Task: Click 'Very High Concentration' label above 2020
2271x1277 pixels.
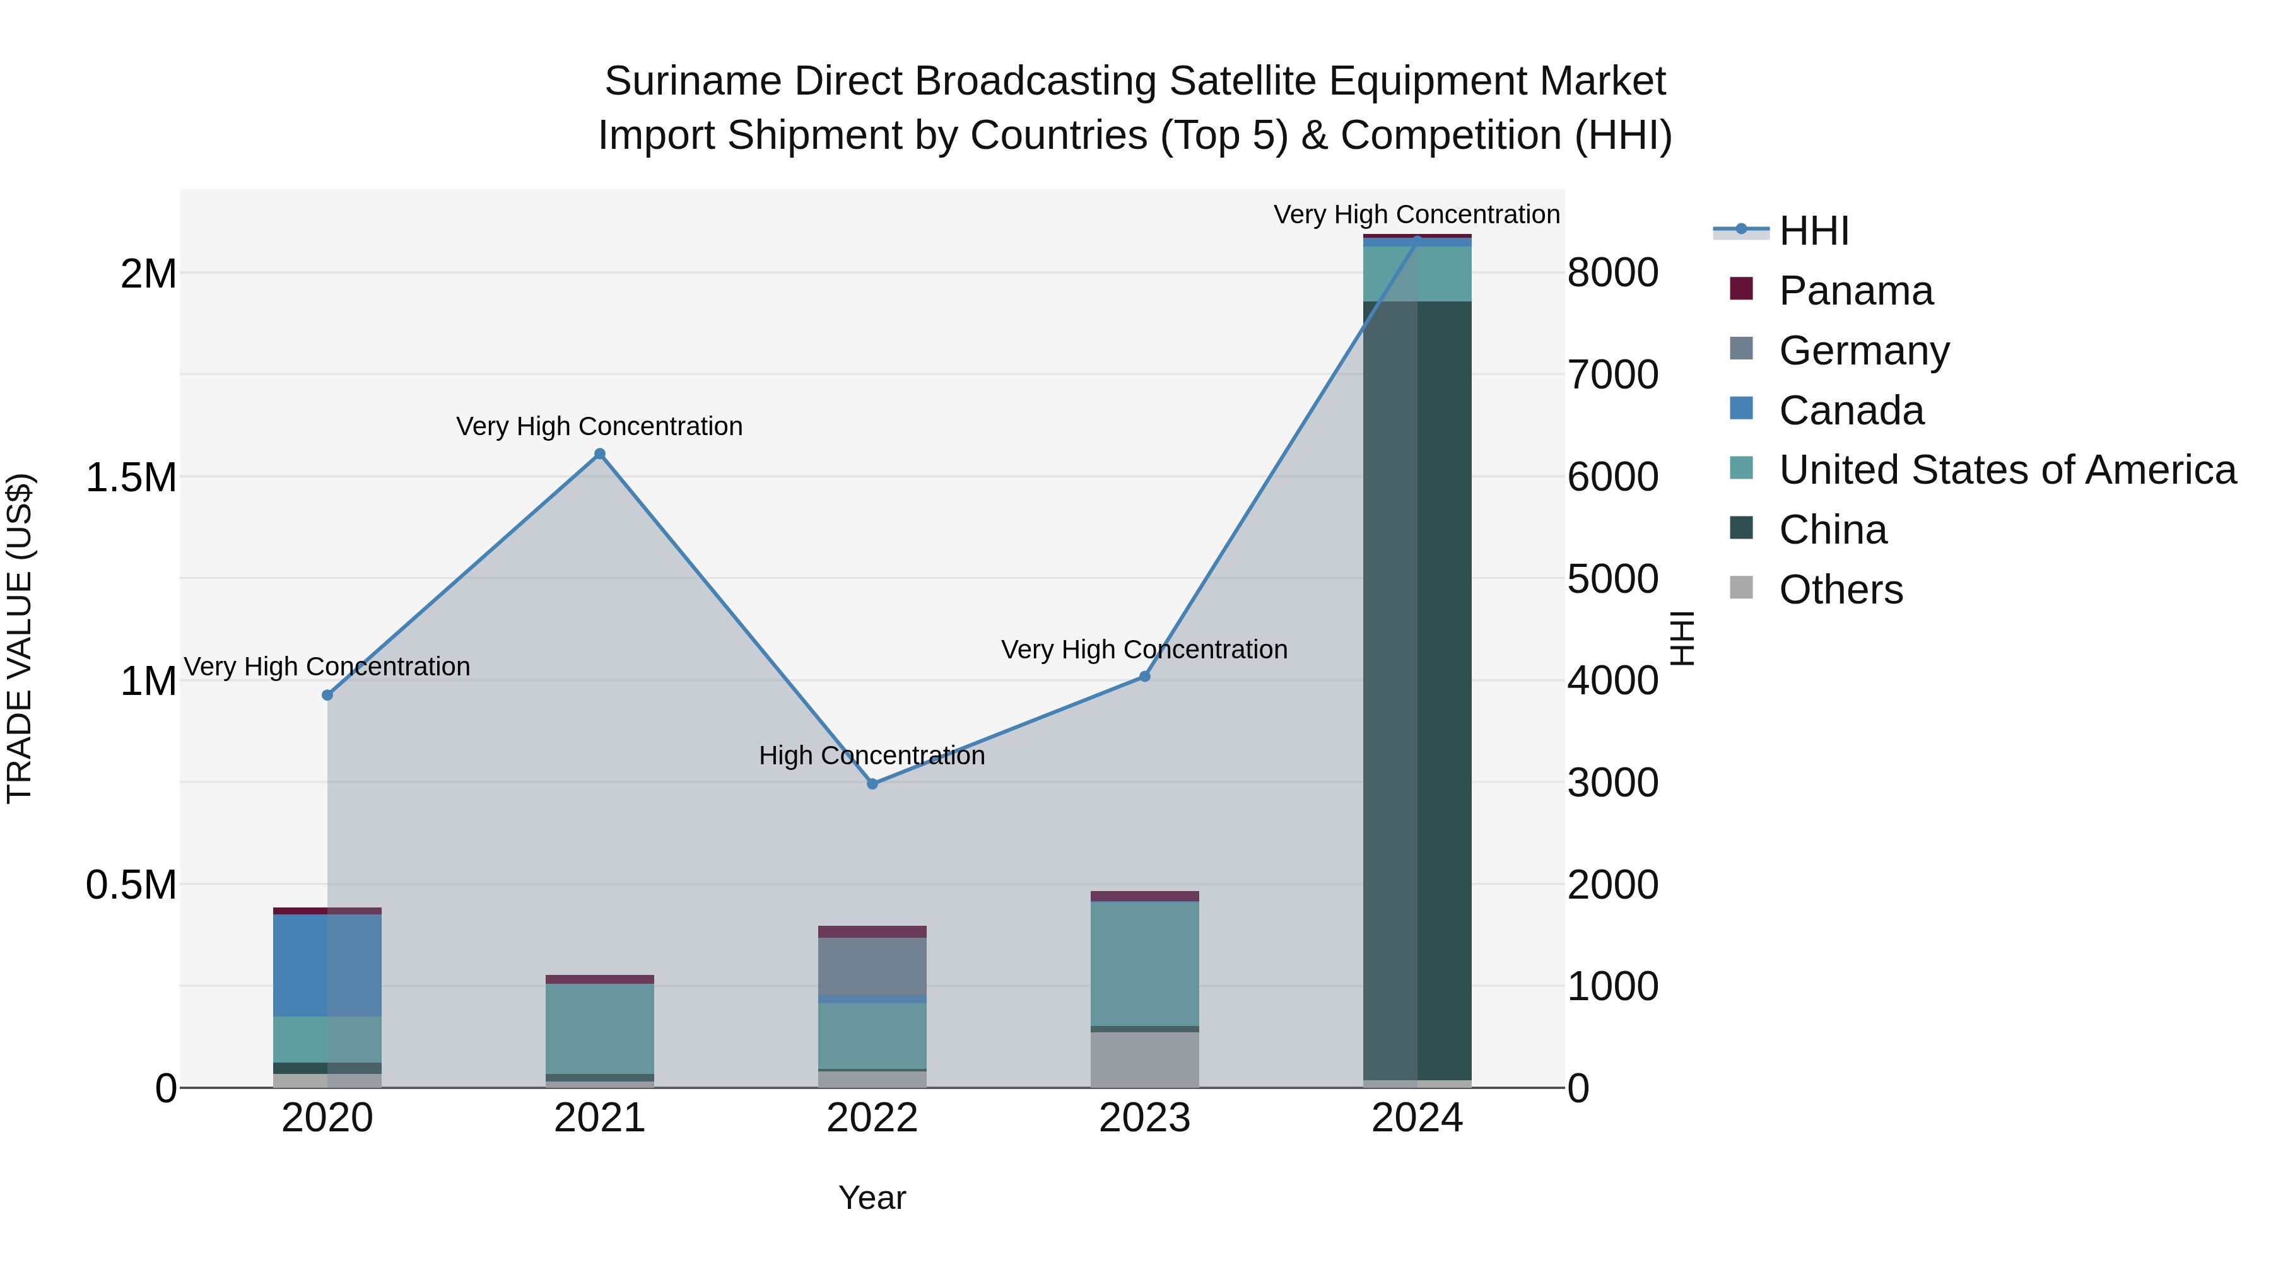Action: coord(327,667)
